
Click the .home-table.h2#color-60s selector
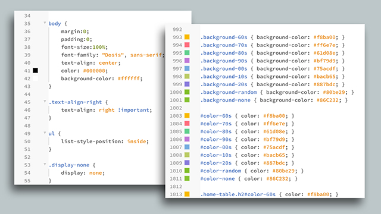point(238,194)
